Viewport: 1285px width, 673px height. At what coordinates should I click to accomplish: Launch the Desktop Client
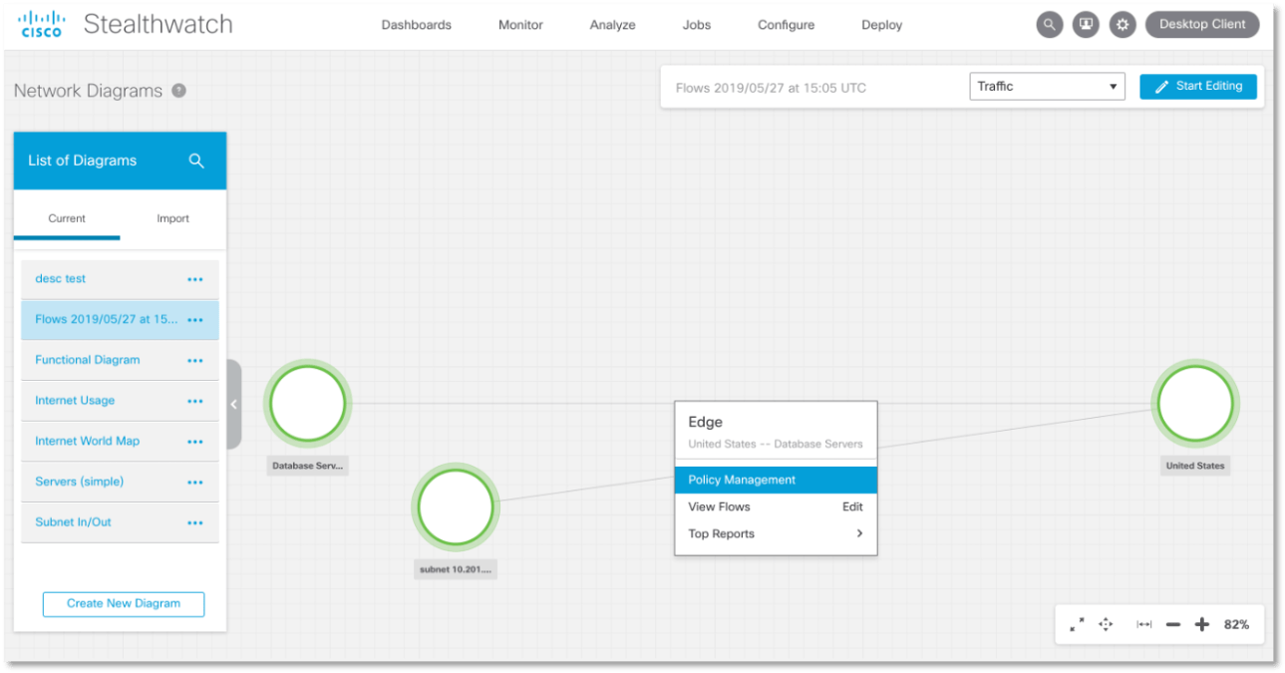point(1202,25)
